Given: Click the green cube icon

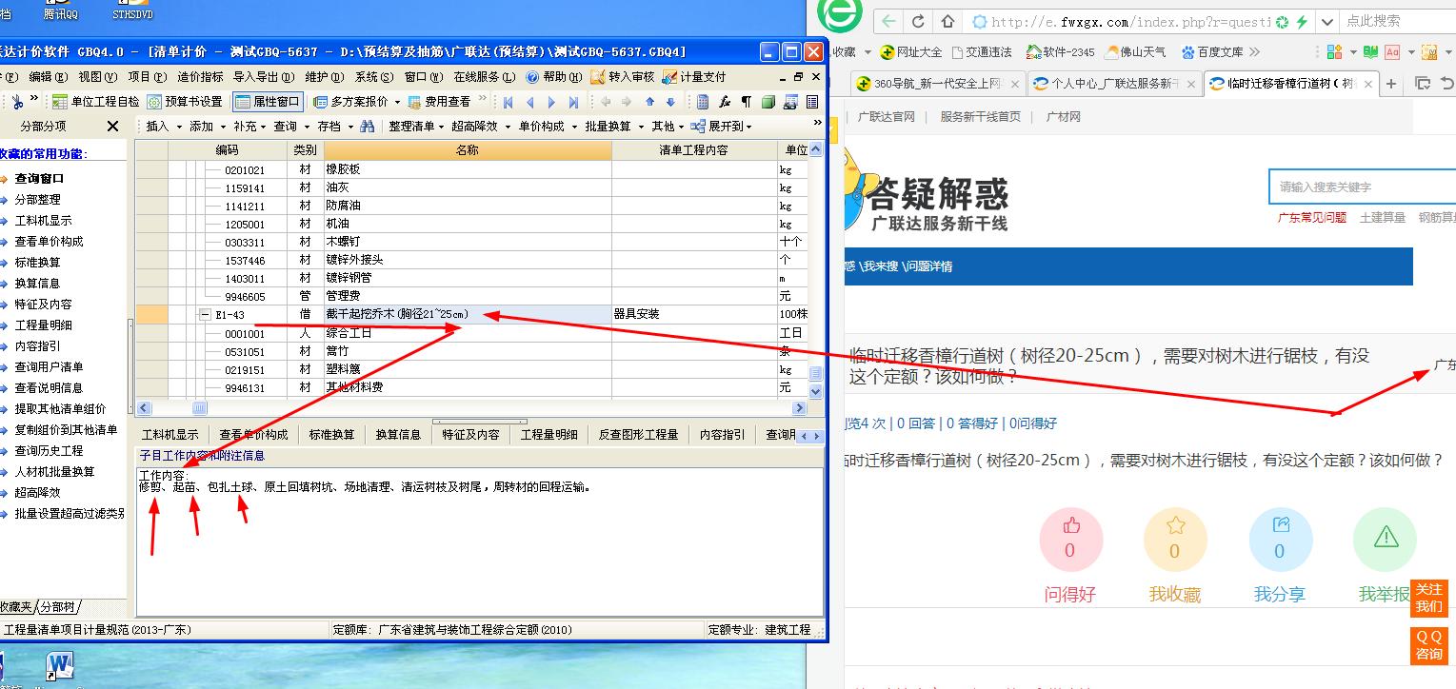Looking at the screenshot, I should pyautogui.click(x=768, y=102).
